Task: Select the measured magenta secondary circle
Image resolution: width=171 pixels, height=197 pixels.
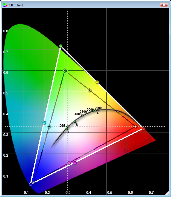Action: click(x=75, y=162)
